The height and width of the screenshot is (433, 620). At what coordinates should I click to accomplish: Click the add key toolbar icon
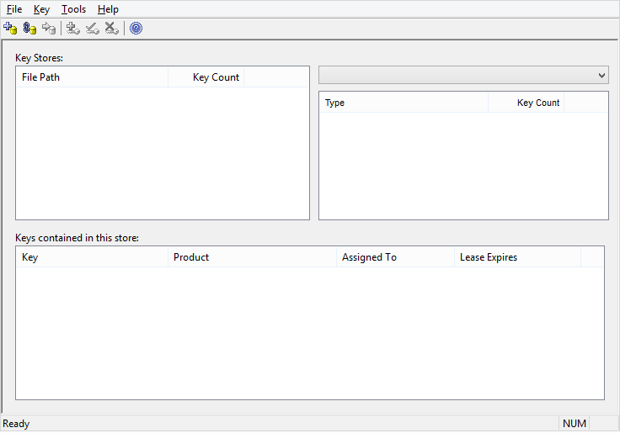[73, 29]
